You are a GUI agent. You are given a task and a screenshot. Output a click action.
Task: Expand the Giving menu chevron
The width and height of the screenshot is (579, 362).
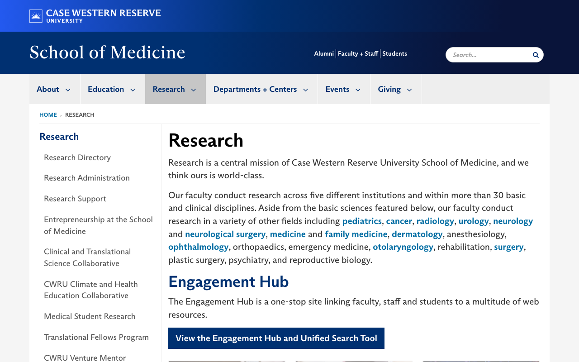[x=409, y=90]
